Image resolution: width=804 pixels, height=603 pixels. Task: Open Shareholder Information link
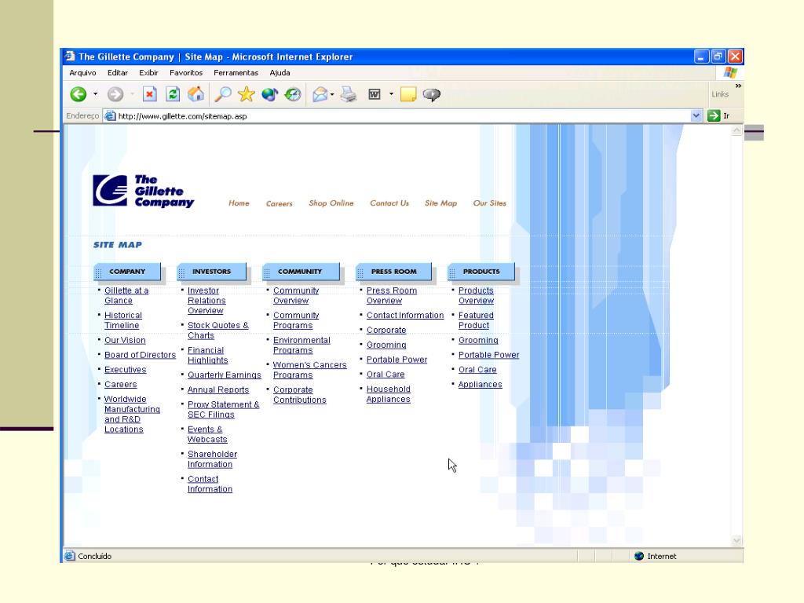click(212, 459)
